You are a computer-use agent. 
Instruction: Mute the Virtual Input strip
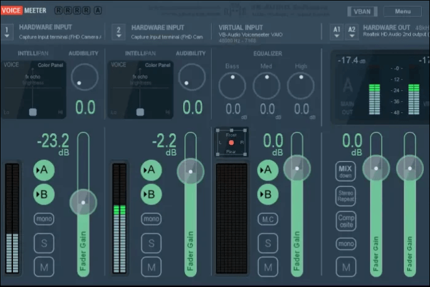click(x=268, y=267)
